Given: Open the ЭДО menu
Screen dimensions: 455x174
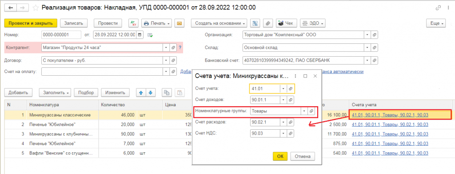Looking at the screenshot, I should tap(312, 23).
